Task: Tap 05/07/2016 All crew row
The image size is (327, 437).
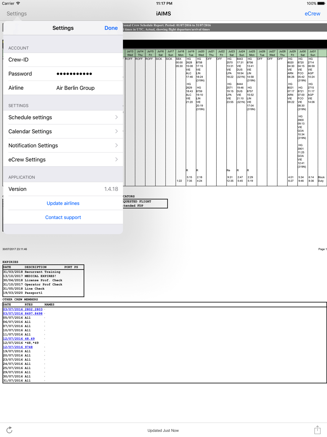Action: 17,318
